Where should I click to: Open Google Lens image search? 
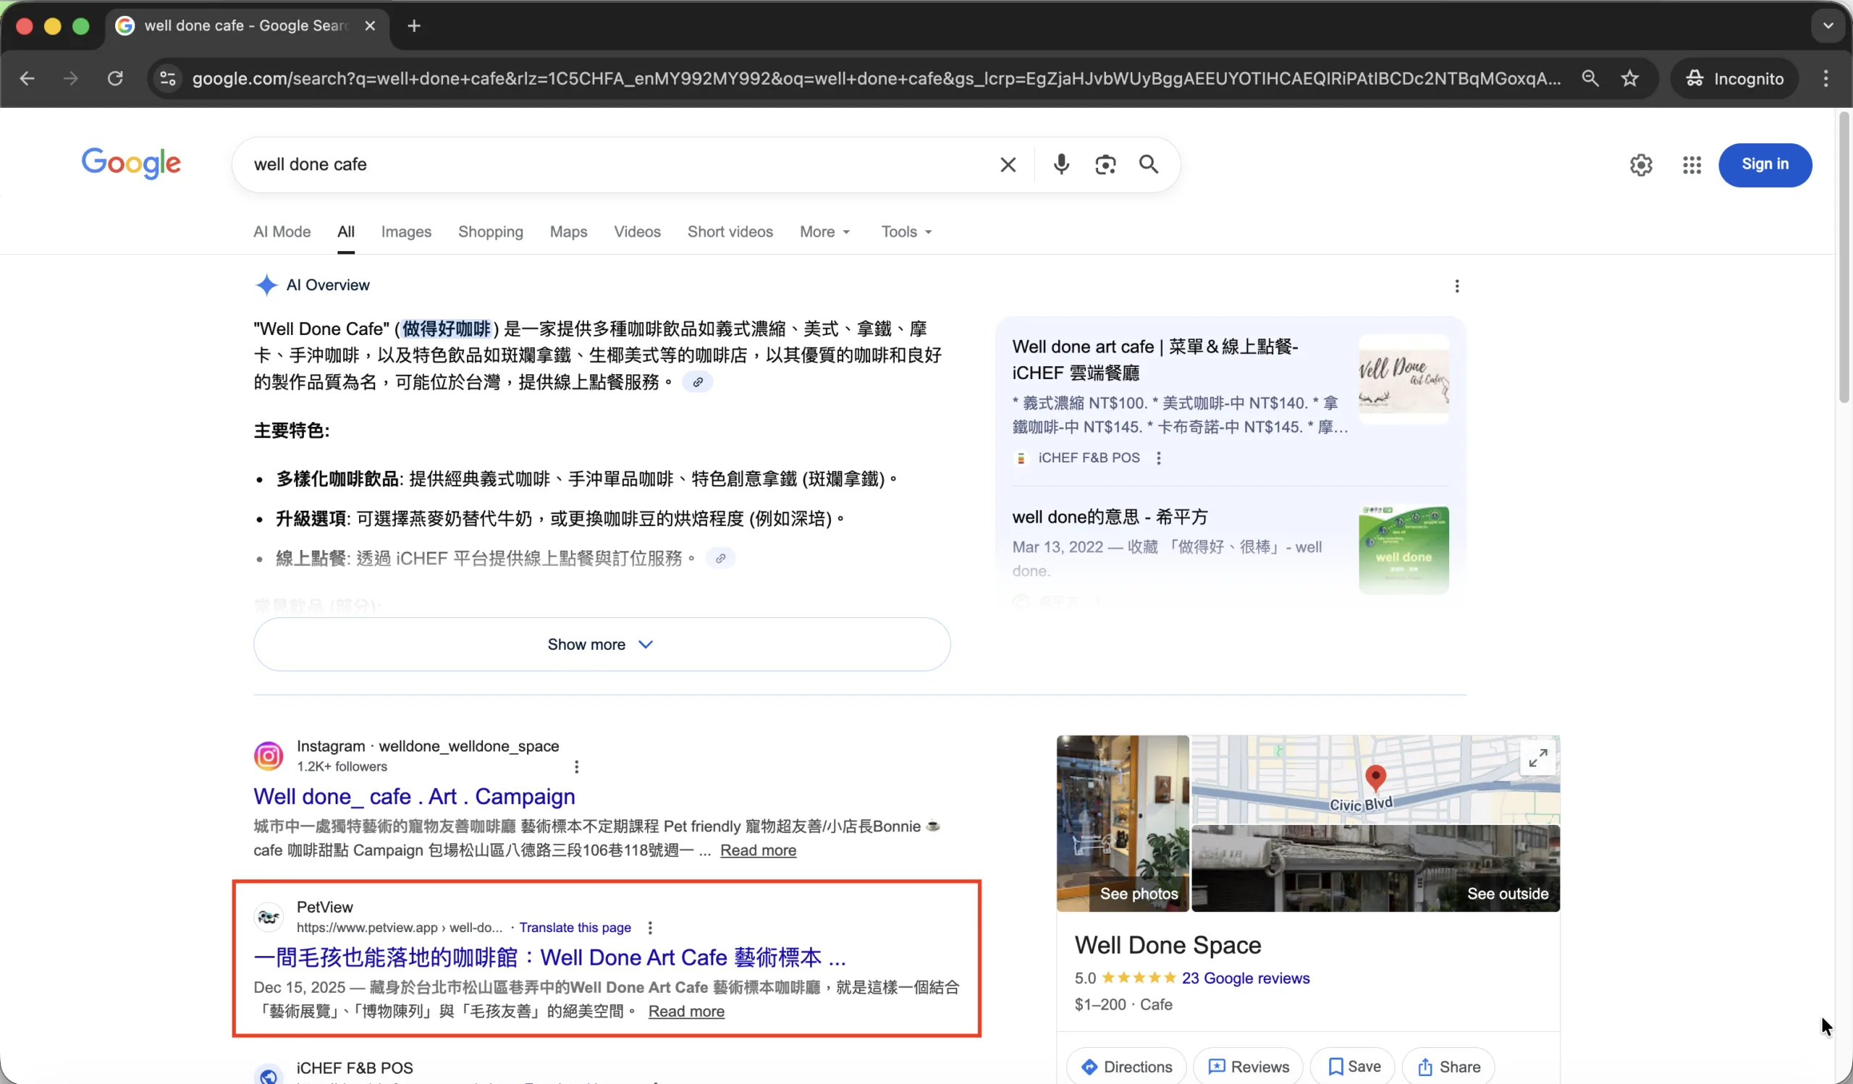(1105, 164)
